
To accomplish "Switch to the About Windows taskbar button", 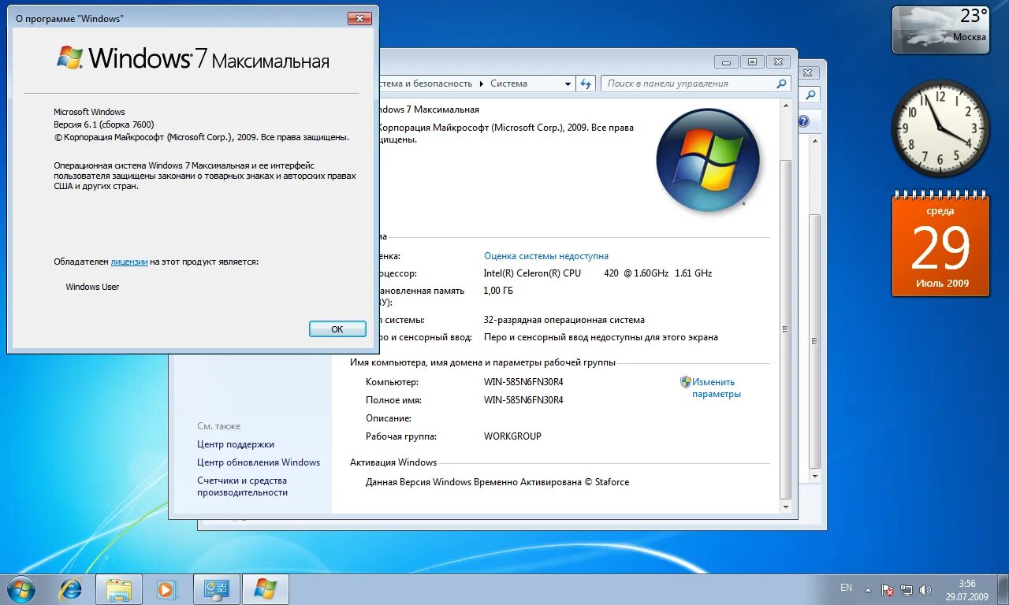I will tap(265, 589).
